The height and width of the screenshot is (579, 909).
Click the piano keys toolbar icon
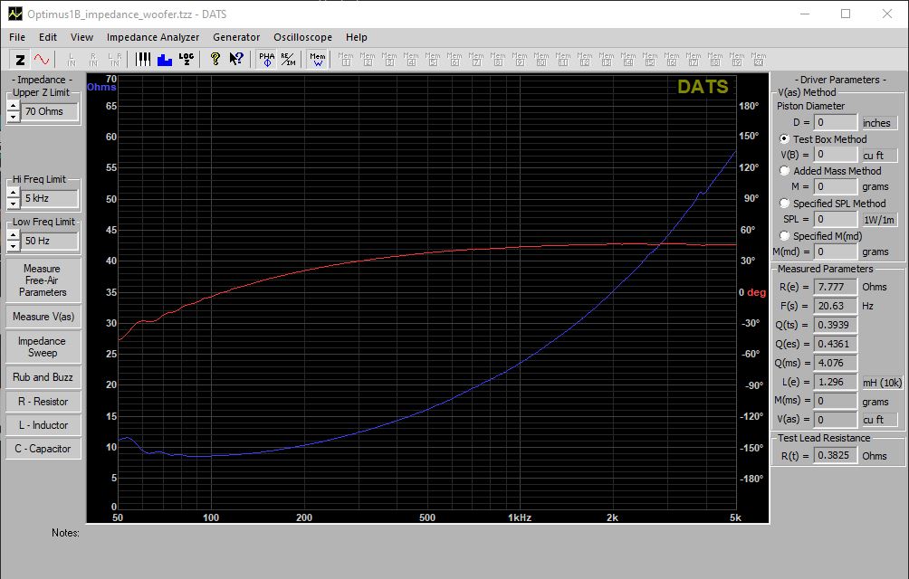pyautogui.click(x=143, y=59)
